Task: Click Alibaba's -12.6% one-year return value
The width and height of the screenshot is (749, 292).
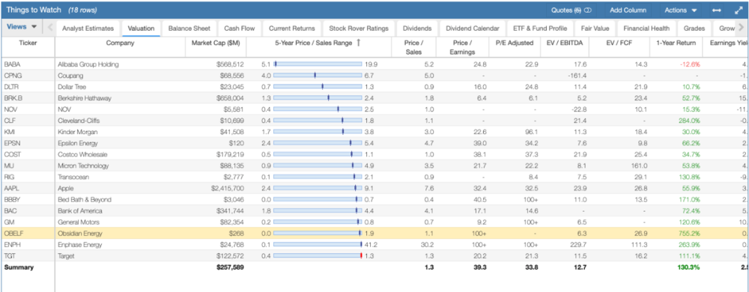Action: click(691, 64)
